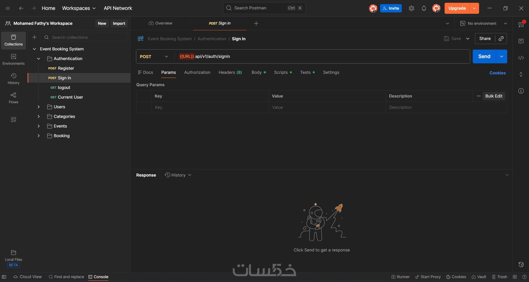Open Trash in the status bar
This screenshot has width=529, height=282.
point(499,277)
